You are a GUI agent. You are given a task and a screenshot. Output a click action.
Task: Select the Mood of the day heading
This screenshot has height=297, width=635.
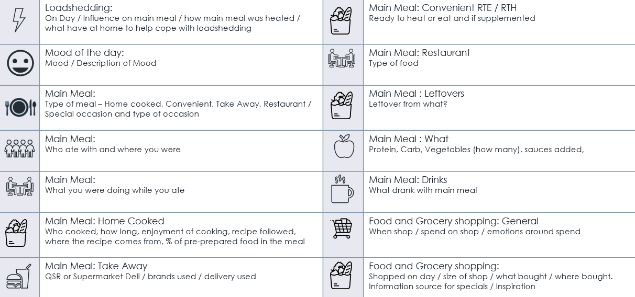point(84,53)
